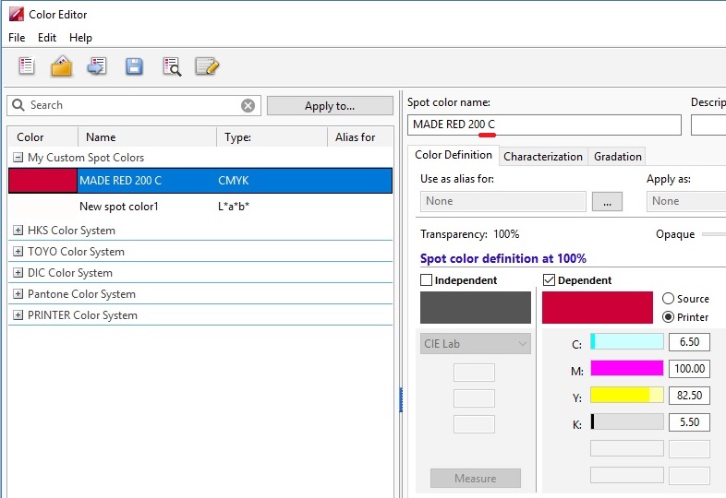The height and width of the screenshot is (498, 726).
Task: Enable the Independent checkbox
Action: pos(427,280)
